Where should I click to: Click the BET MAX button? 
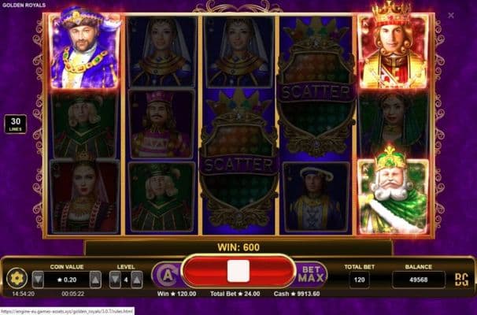(311, 275)
